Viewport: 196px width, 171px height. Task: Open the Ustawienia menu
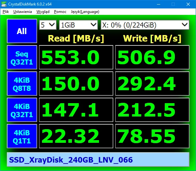coord(22,12)
